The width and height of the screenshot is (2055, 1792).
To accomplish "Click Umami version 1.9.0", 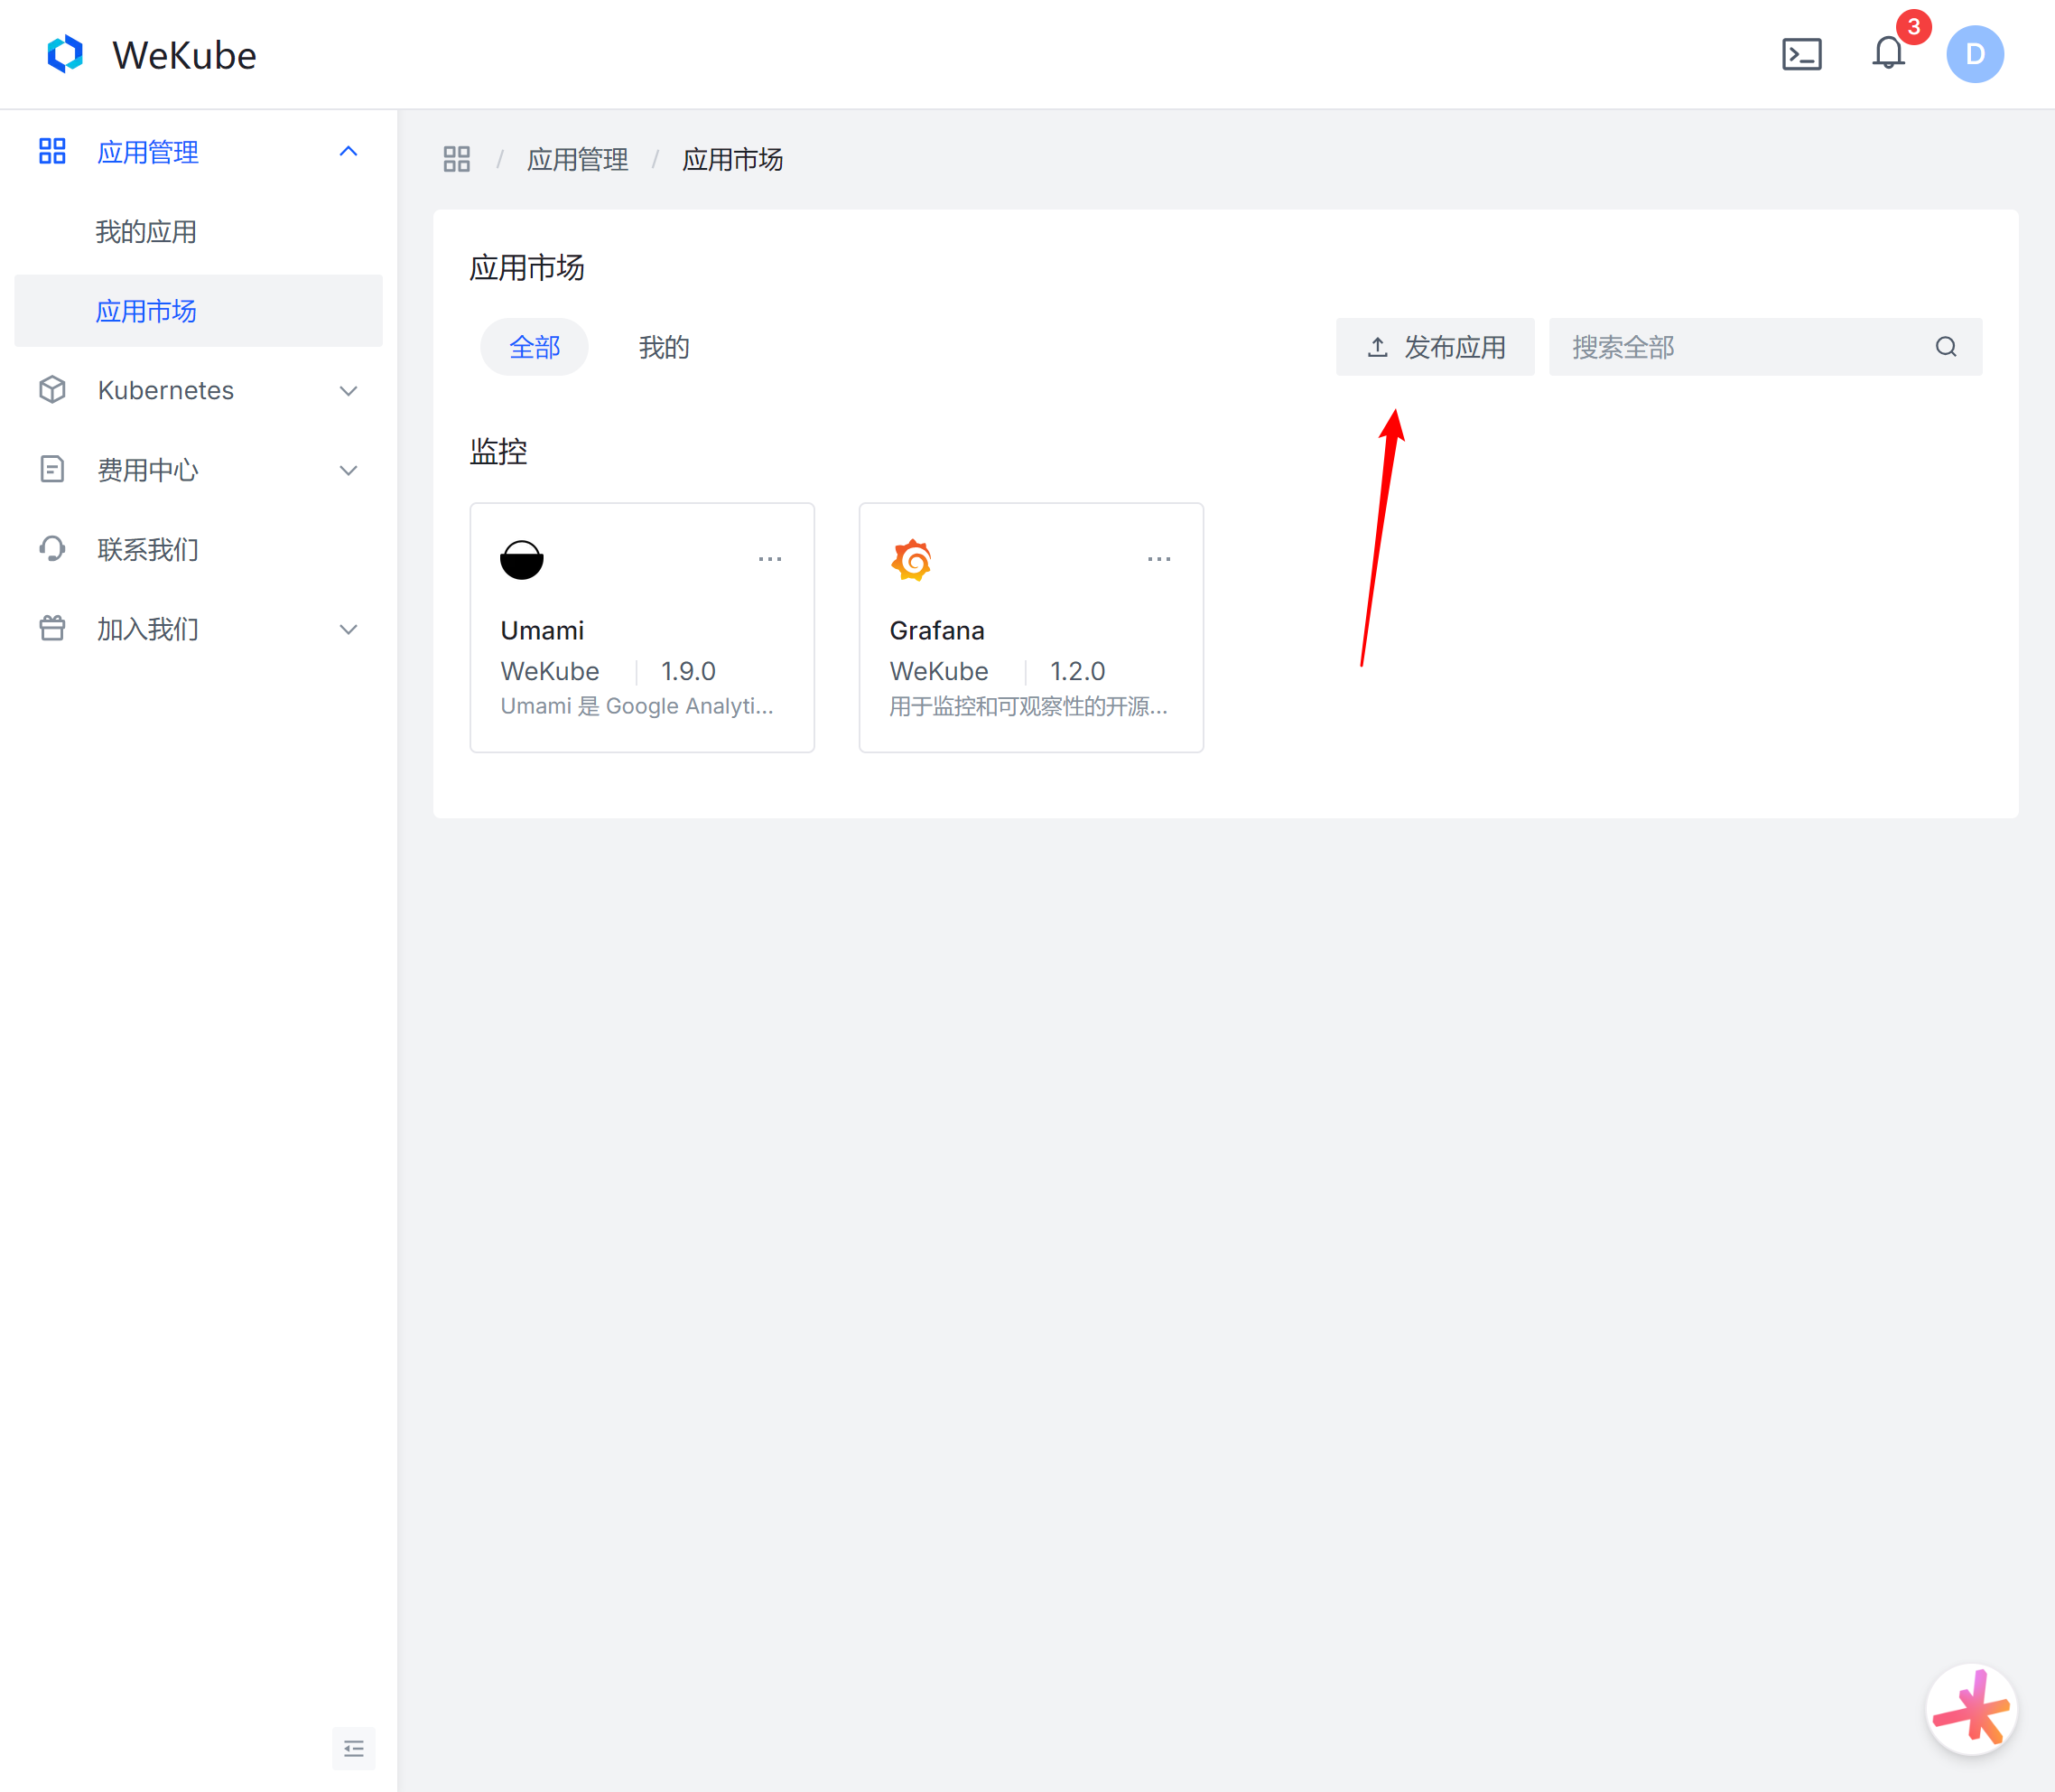I will [688, 671].
